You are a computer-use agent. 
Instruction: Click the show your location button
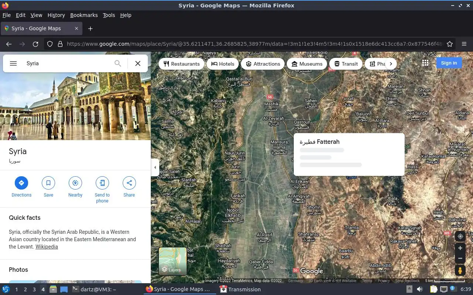click(460, 236)
